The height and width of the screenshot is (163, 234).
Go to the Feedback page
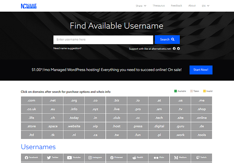click(176, 6)
